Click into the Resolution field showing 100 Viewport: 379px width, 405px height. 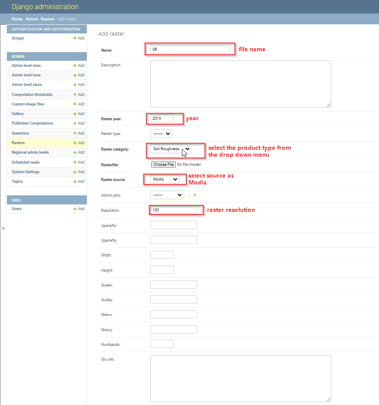[174, 210]
